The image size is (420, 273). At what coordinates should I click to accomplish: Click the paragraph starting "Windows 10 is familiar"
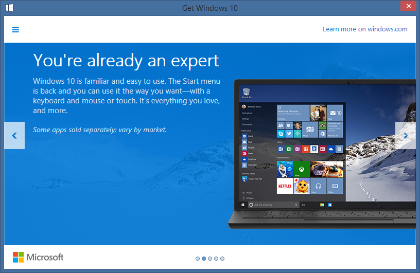pos(127,96)
